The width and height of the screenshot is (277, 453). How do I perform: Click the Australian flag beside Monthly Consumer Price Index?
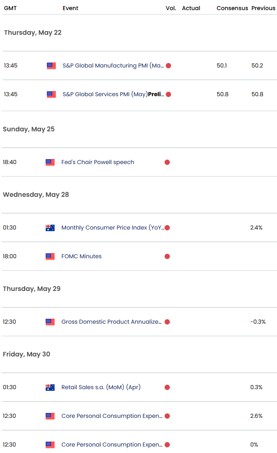[50, 228]
